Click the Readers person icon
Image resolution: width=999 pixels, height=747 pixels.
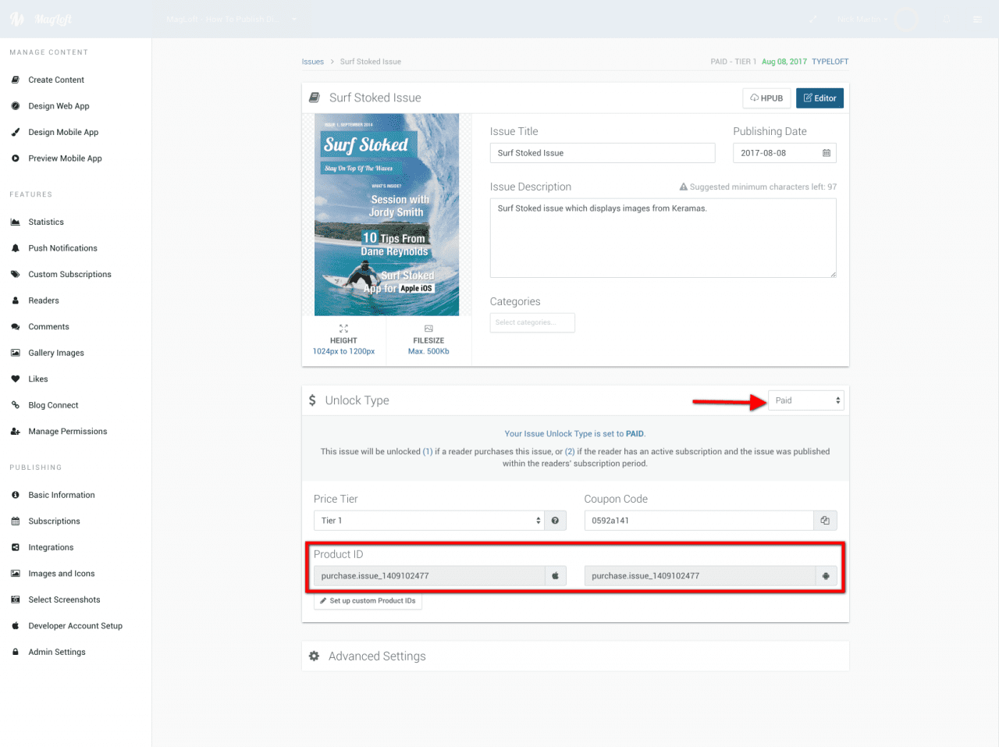(x=16, y=301)
